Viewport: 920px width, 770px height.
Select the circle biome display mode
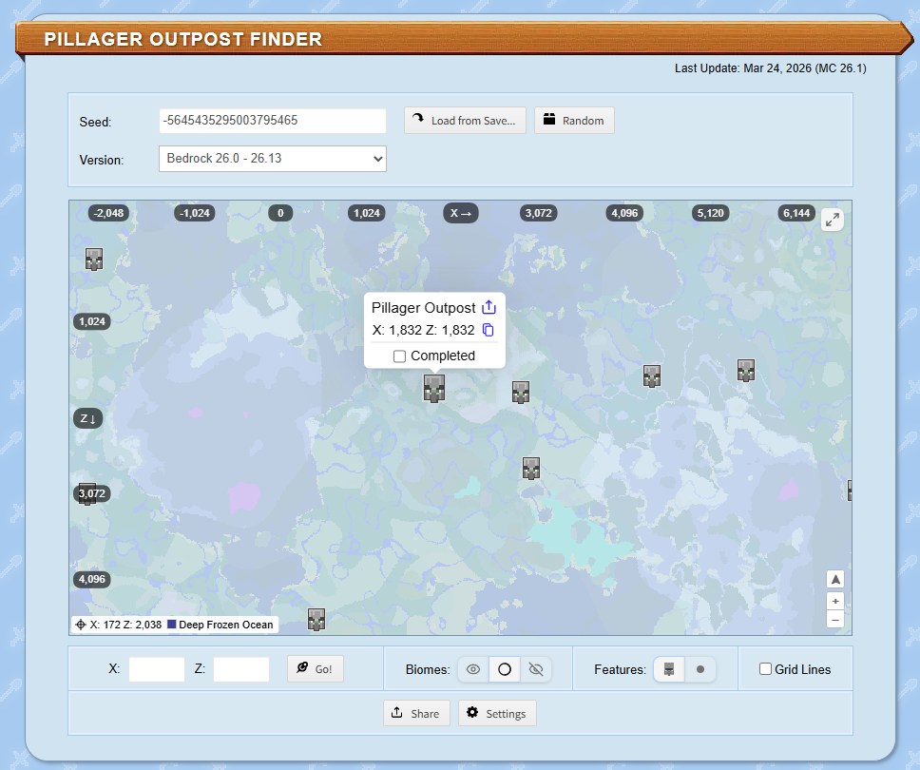click(505, 669)
